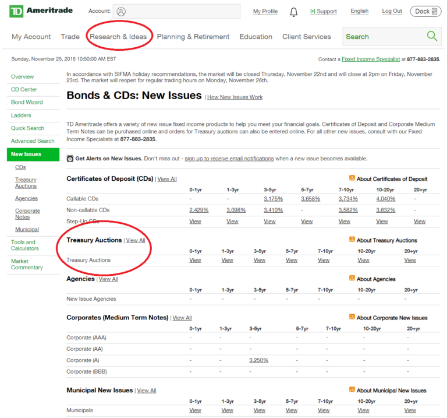Click the Callable CDs 3.175% rate

[273, 199]
